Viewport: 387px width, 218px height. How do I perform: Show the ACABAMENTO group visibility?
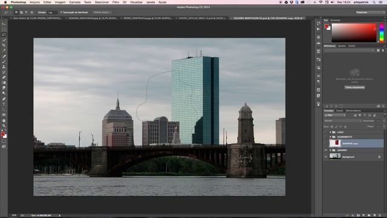coord(326,137)
